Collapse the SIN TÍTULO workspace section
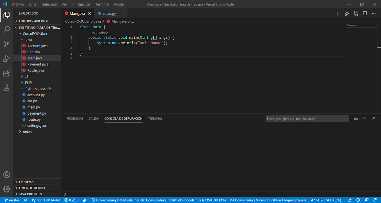The image size is (381, 203). (x=37, y=27)
